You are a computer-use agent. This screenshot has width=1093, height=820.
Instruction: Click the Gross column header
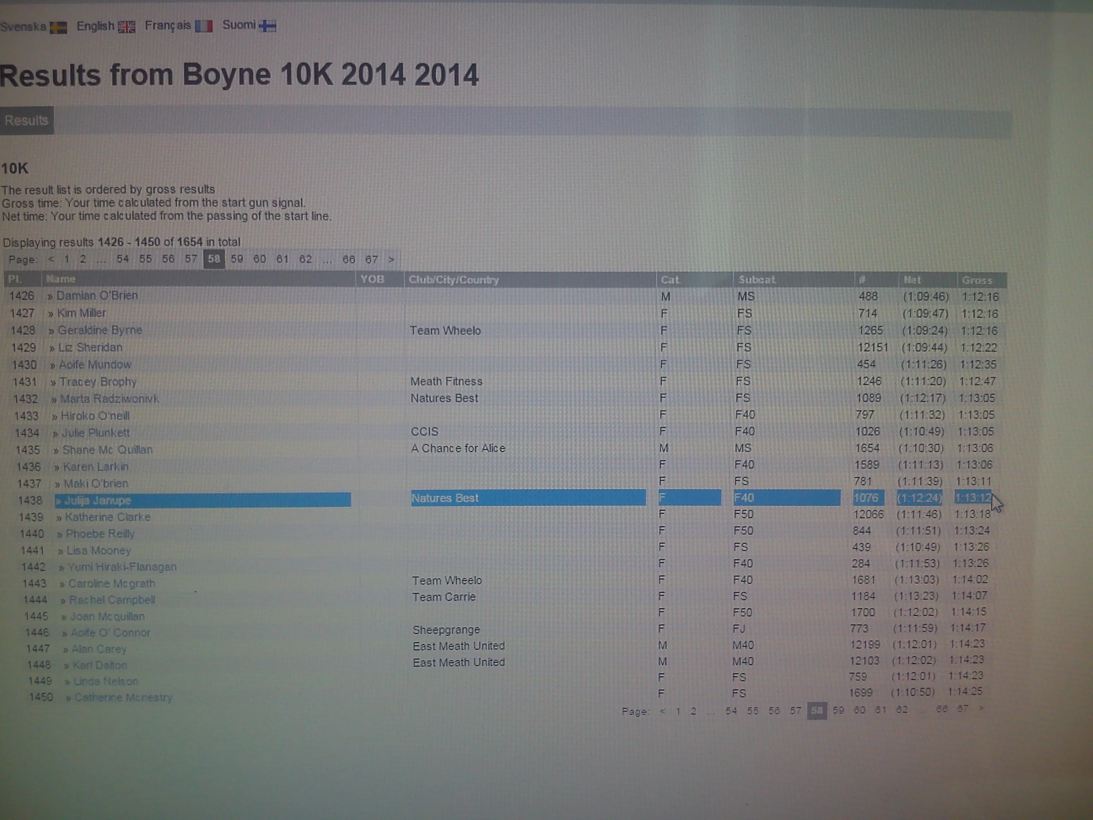click(x=976, y=280)
